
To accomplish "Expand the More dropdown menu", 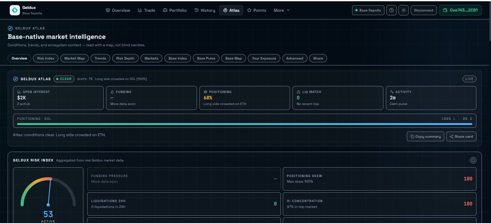I will (x=282, y=10).
